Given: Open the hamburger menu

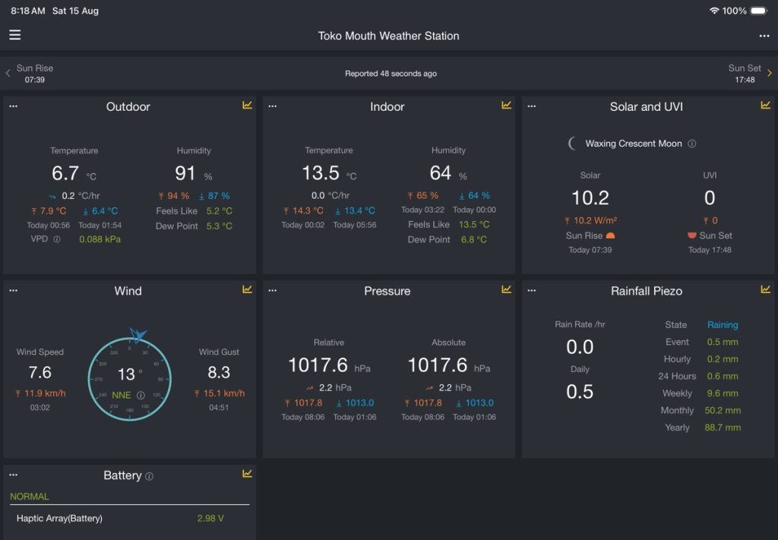Looking at the screenshot, I should point(15,35).
